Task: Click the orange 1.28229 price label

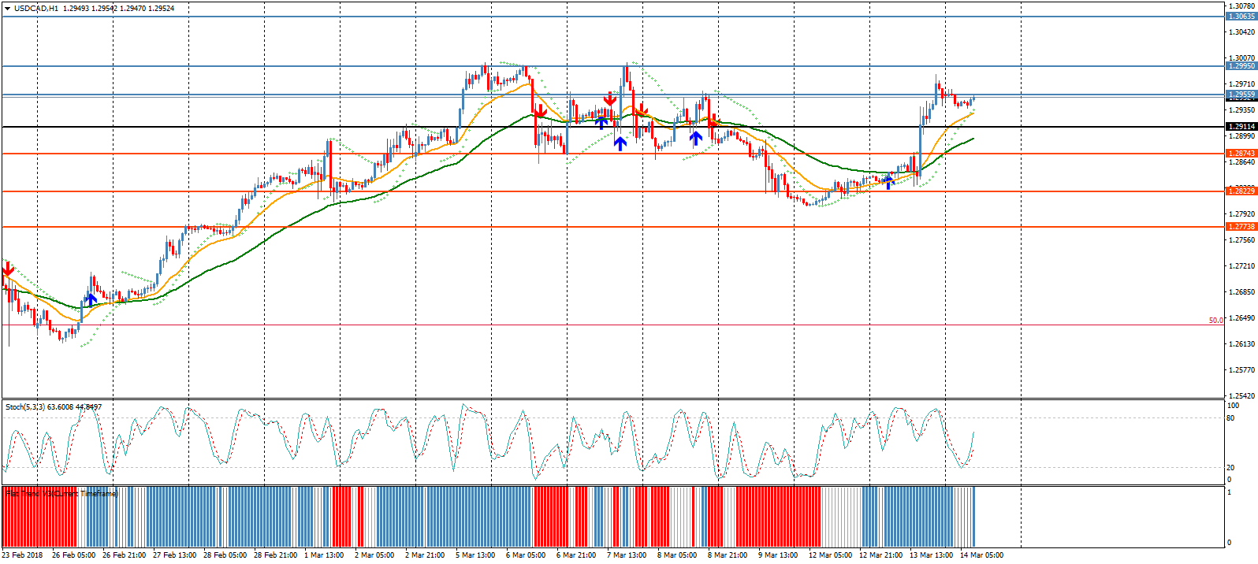Action: [1241, 191]
